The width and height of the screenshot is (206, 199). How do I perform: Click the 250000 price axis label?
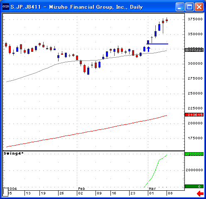click(x=195, y=93)
